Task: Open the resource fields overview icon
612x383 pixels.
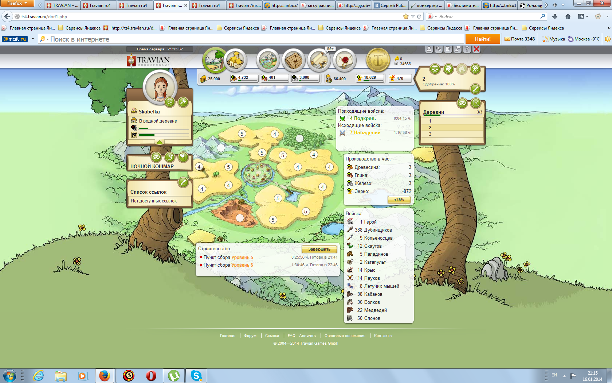Action: pos(215,60)
